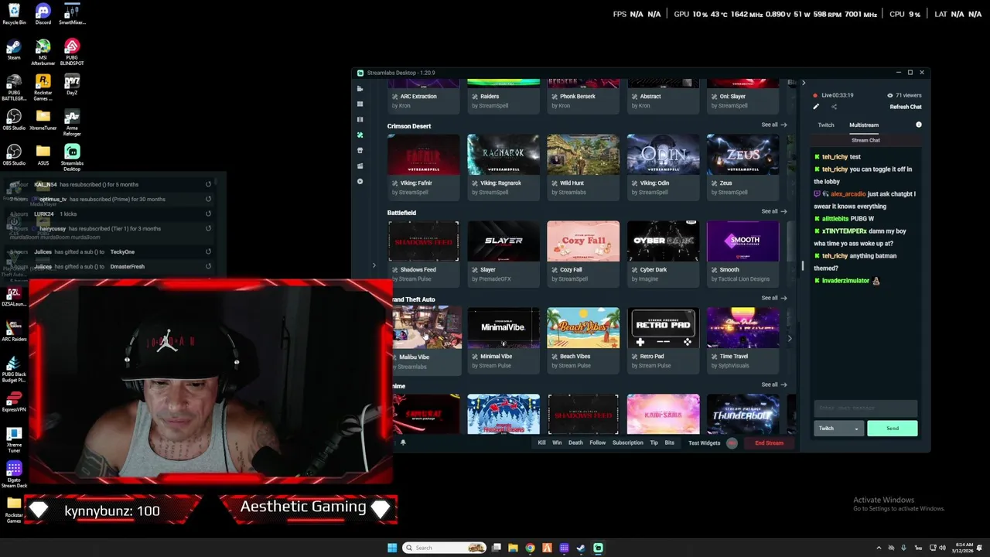Replay the KAL_N54 resubscribed event
The height and width of the screenshot is (557, 990).
tap(208, 184)
